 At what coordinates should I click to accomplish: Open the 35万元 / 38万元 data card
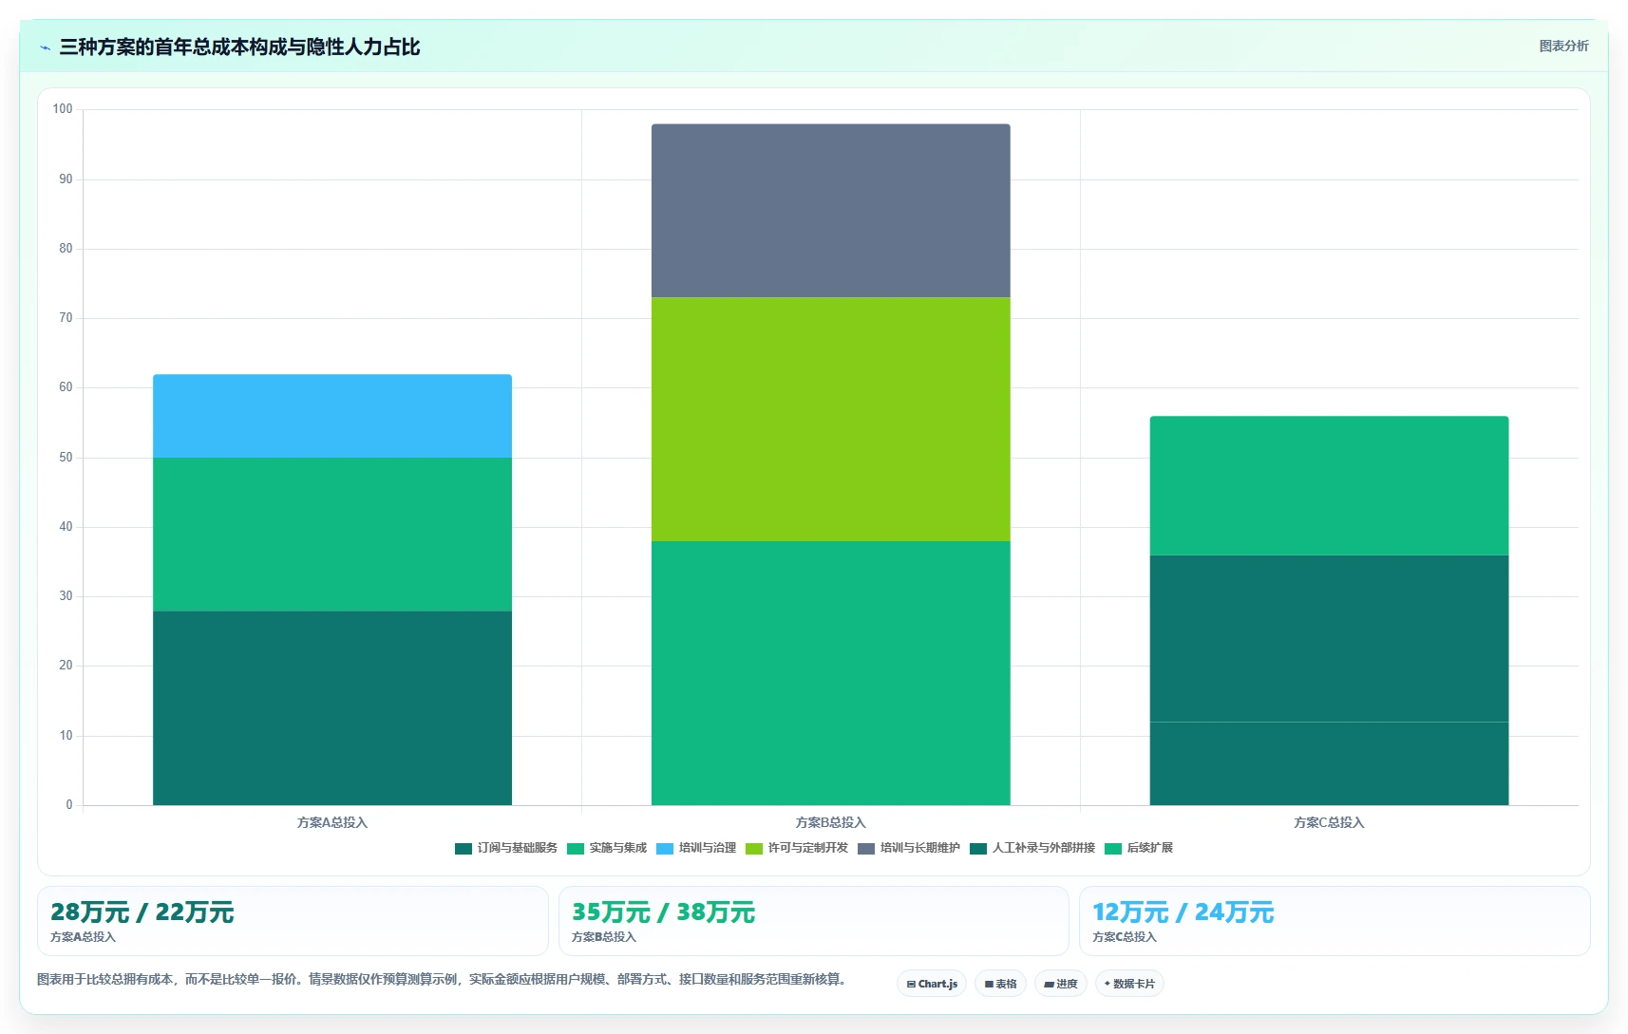point(814,921)
